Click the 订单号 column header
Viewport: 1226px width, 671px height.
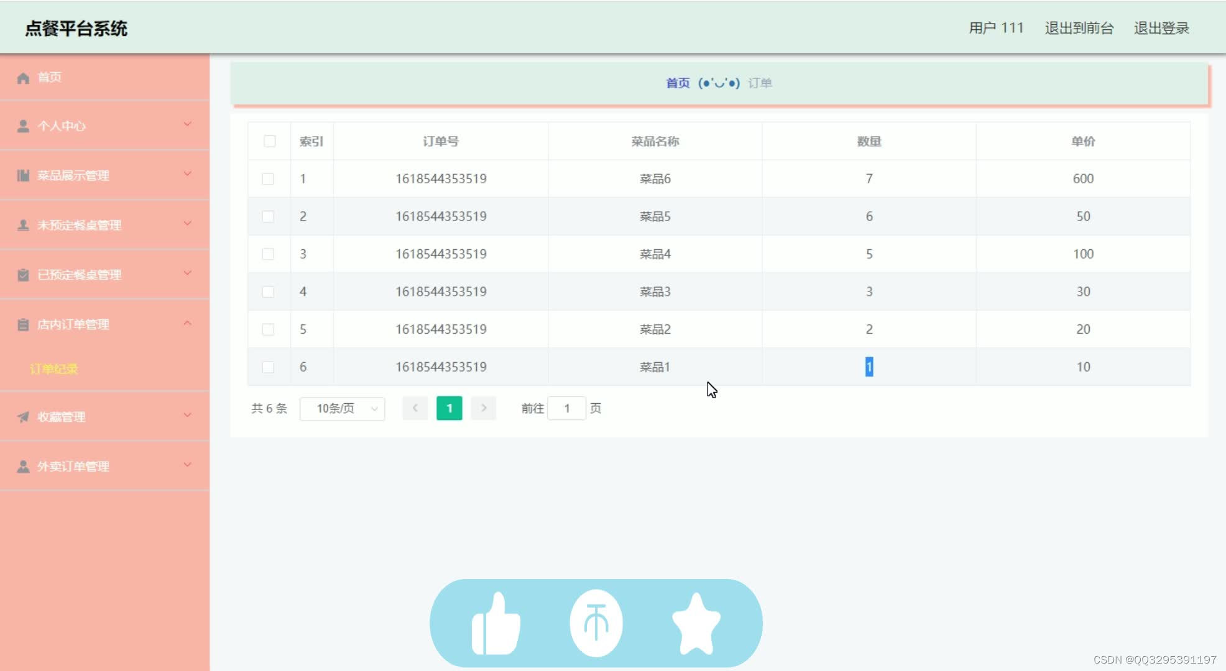pyautogui.click(x=441, y=142)
